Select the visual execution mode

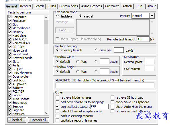[80, 16]
